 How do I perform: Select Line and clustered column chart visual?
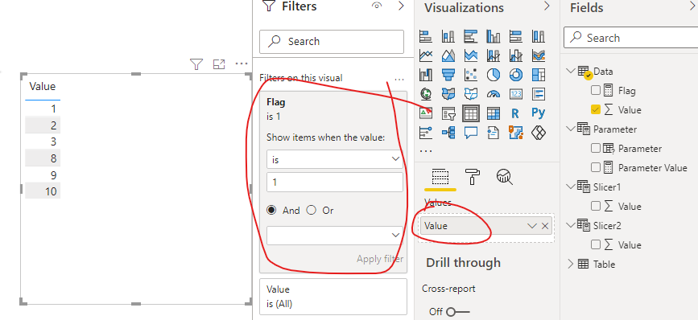point(515,55)
